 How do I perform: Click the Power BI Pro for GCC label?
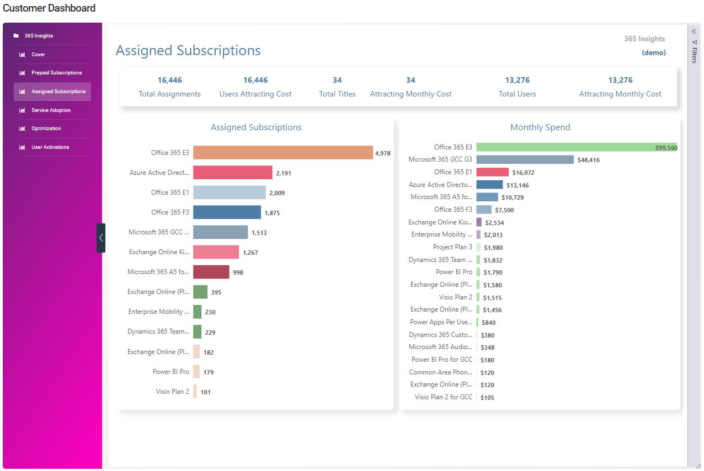click(x=442, y=360)
